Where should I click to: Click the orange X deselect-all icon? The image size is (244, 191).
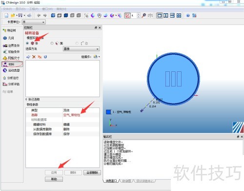tap(40, 57)
